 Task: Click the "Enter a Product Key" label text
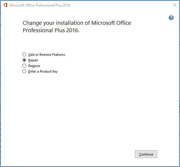point(43,71)
